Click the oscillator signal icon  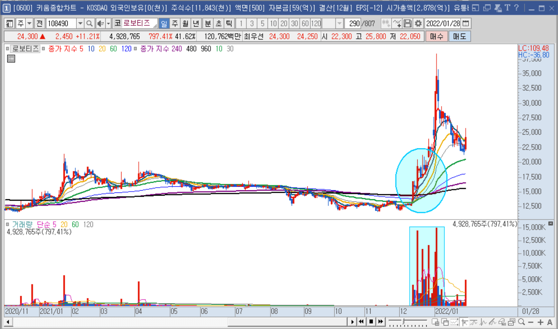[483, 322]
